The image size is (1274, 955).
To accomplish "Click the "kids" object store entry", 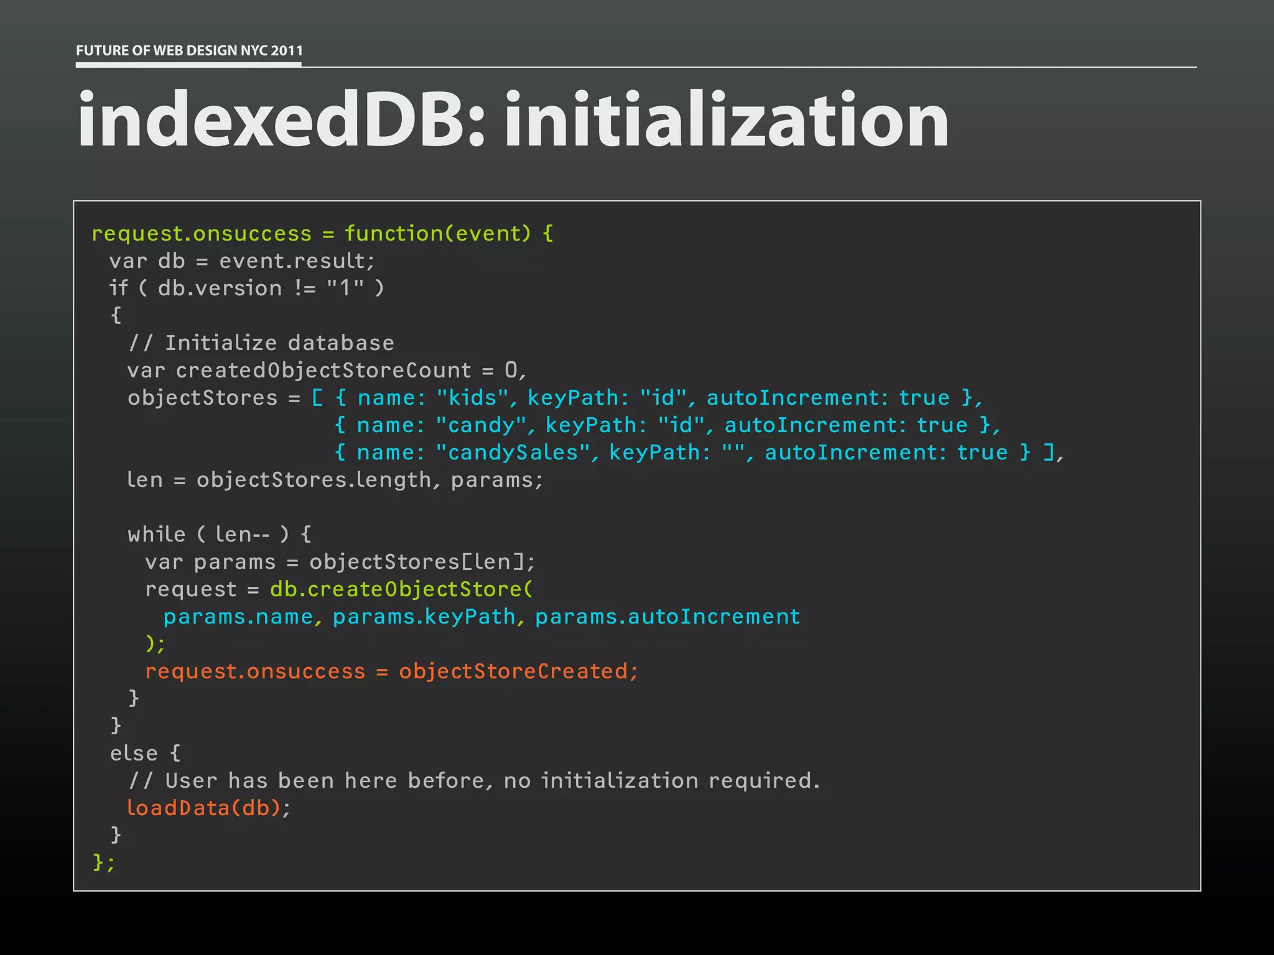I will click(x=659, y=398).
